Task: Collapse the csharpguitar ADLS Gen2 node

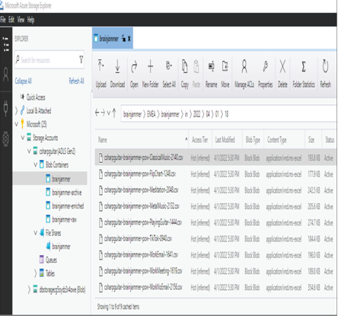Action: pyautogui.click(x=29, y=151)
